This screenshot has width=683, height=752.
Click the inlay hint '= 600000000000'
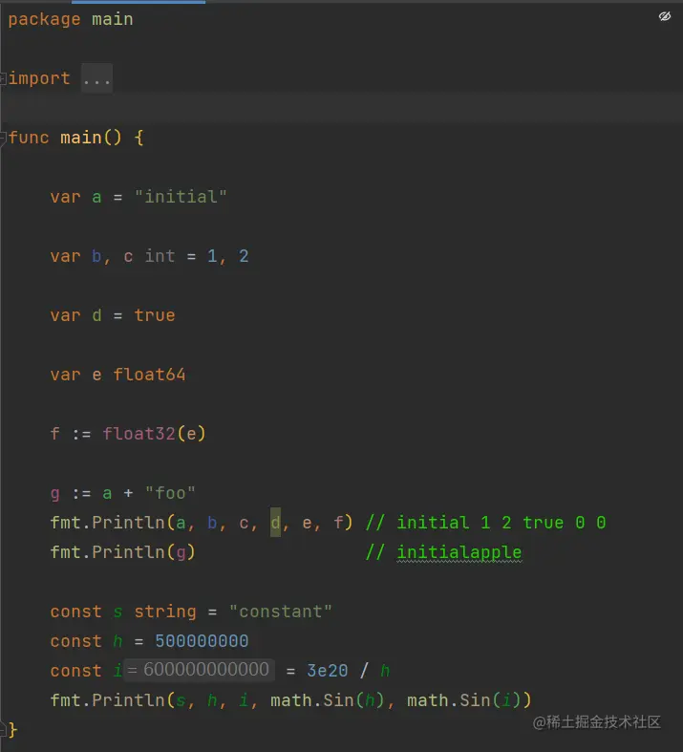200,670
